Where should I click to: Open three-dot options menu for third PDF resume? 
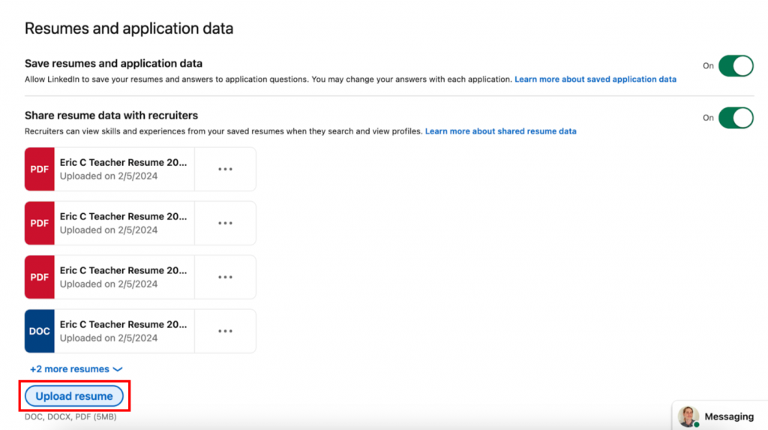tap(225, 277)
